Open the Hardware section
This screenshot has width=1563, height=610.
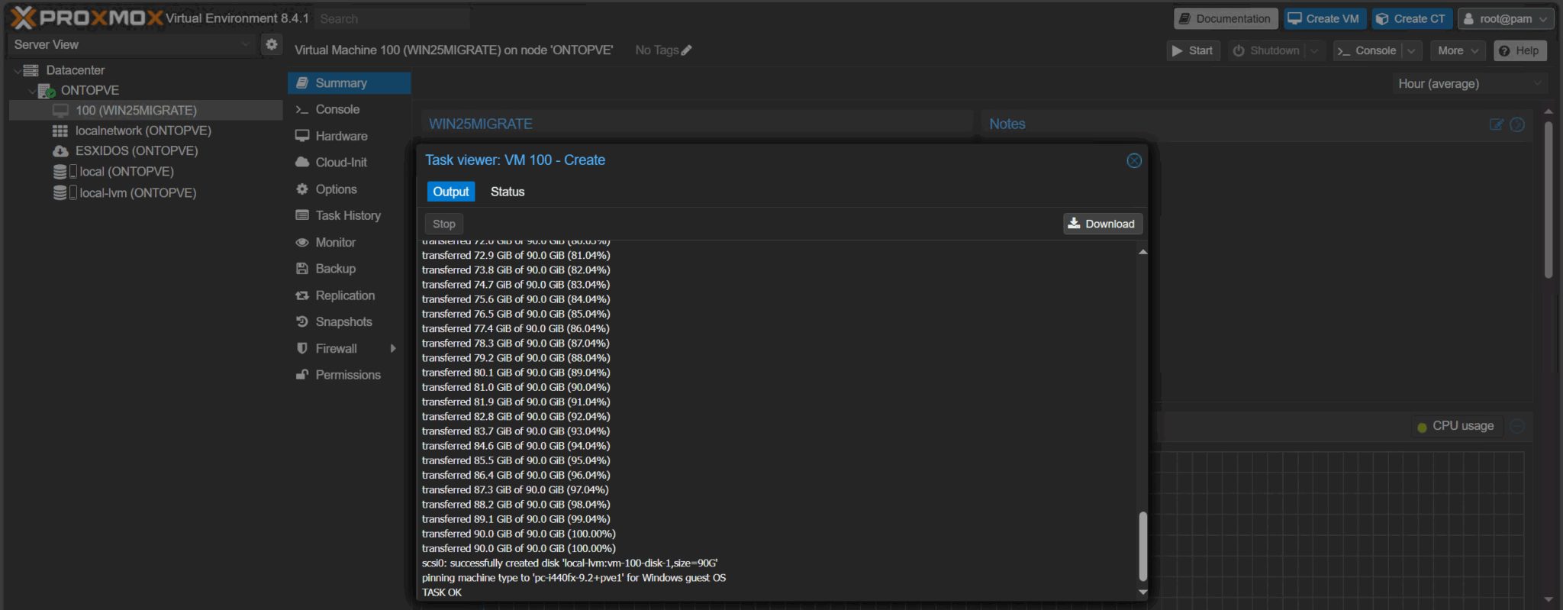point(349,136)
